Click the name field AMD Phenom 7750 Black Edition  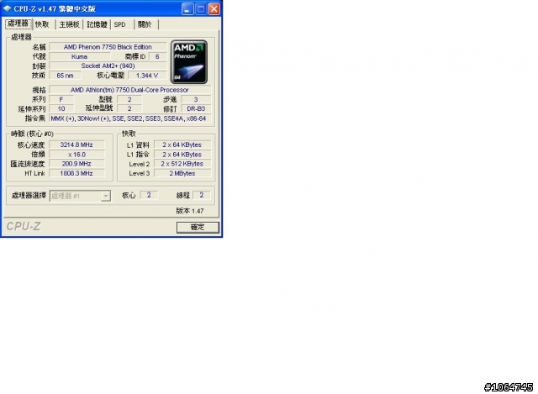tap(108, 47)
